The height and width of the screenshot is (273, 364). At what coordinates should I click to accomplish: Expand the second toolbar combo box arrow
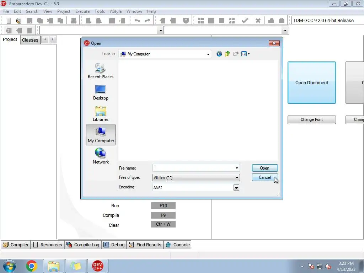click(x=285, y=31)
